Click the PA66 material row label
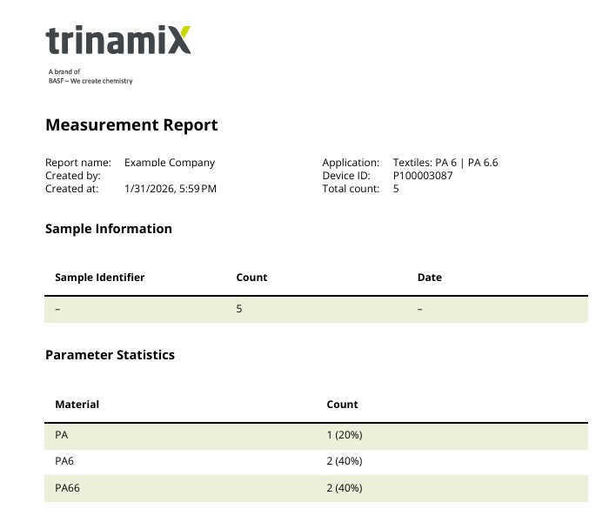Viewport: 616px width, 529px height. (x=67, y=488)
